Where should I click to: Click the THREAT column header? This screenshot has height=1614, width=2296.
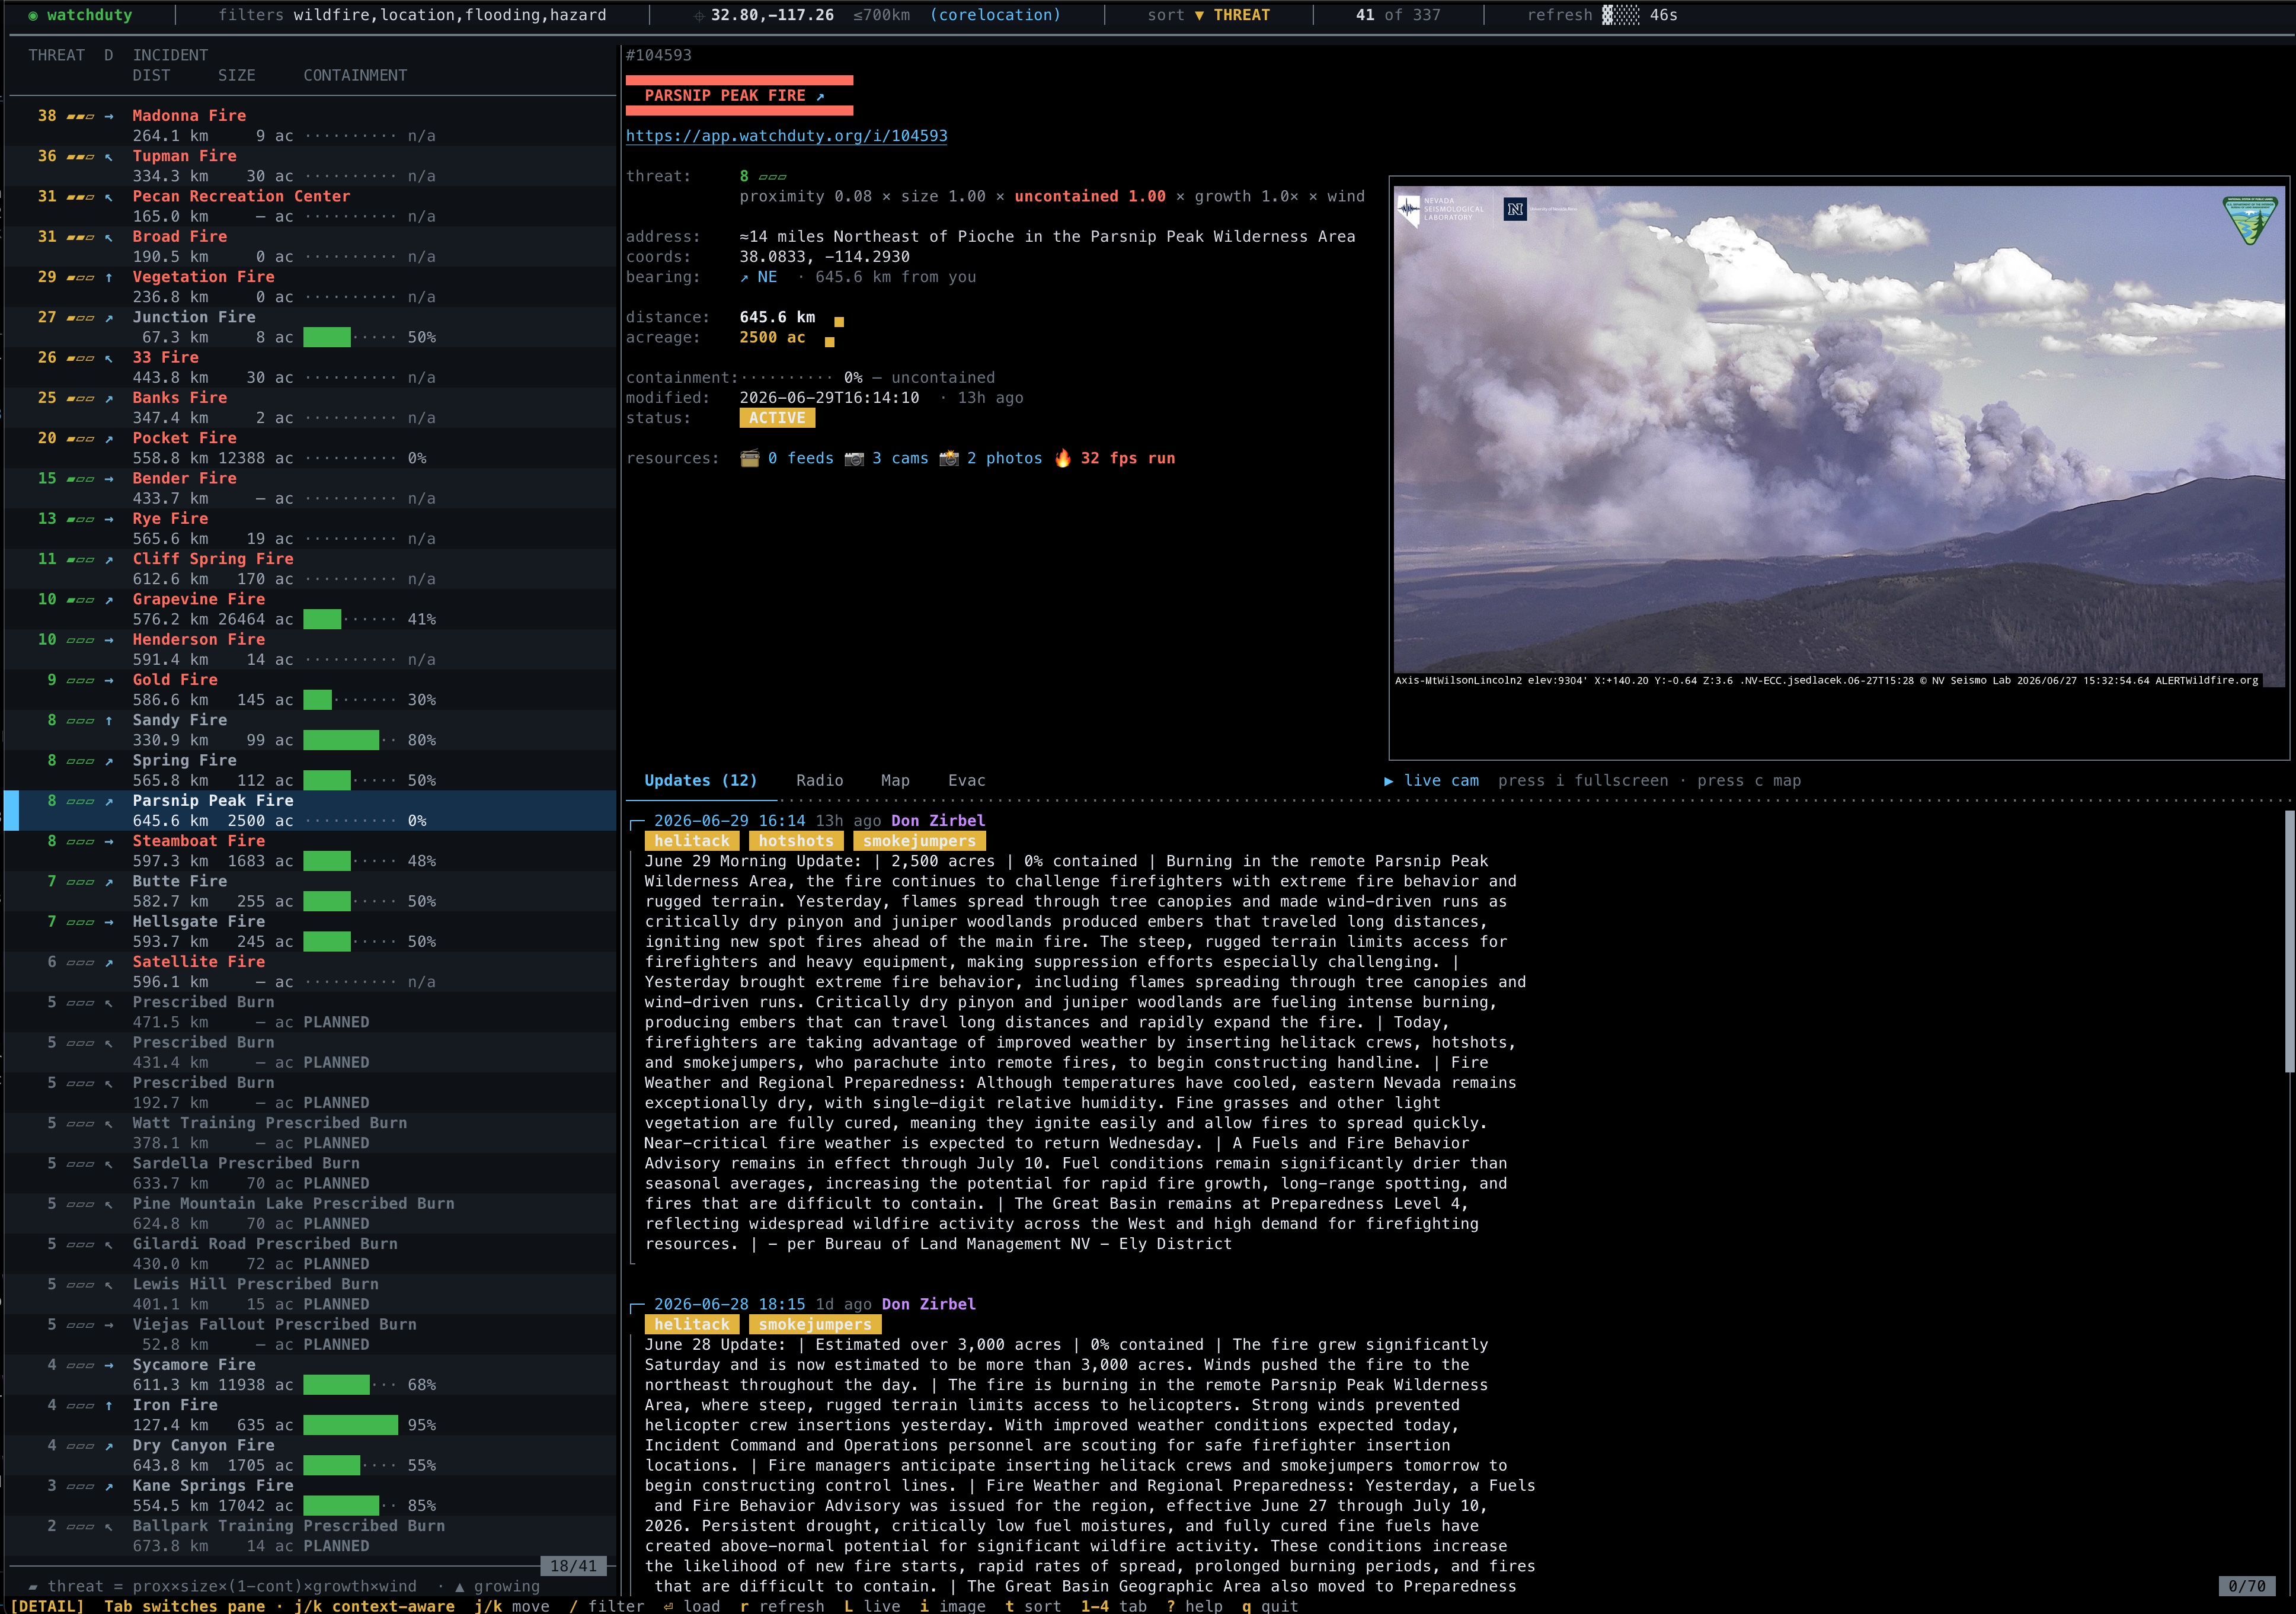click(56, 55)
